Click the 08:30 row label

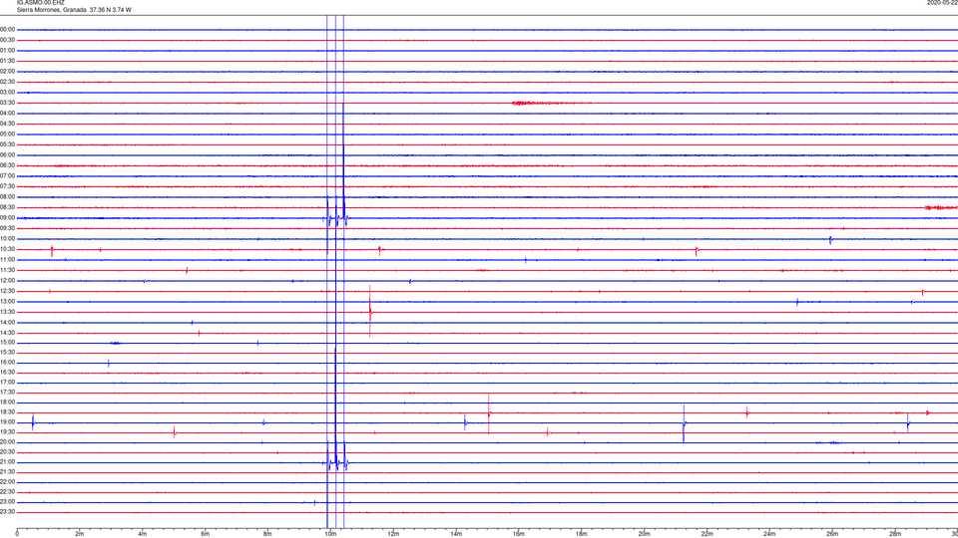7,207
